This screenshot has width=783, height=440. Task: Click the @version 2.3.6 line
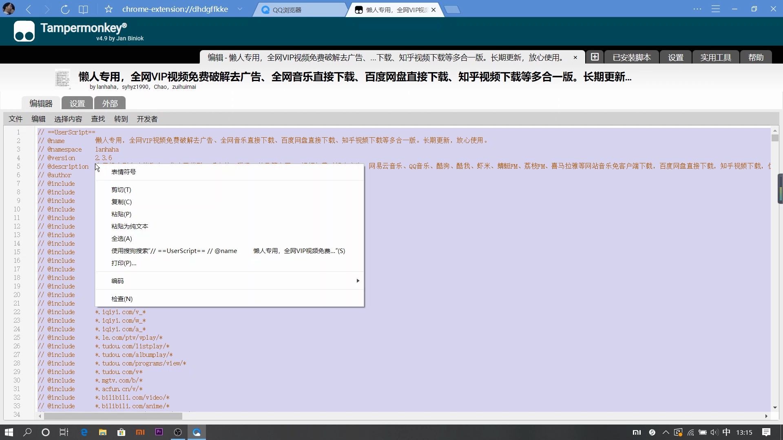(x=75, y=158)
